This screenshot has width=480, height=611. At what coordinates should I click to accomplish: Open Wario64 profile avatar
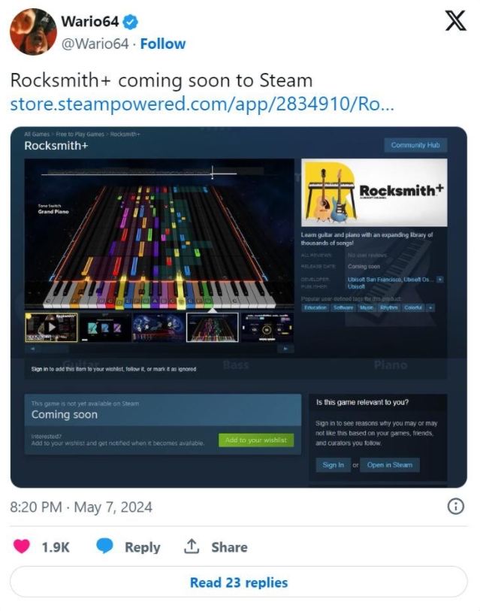[34, 32]
